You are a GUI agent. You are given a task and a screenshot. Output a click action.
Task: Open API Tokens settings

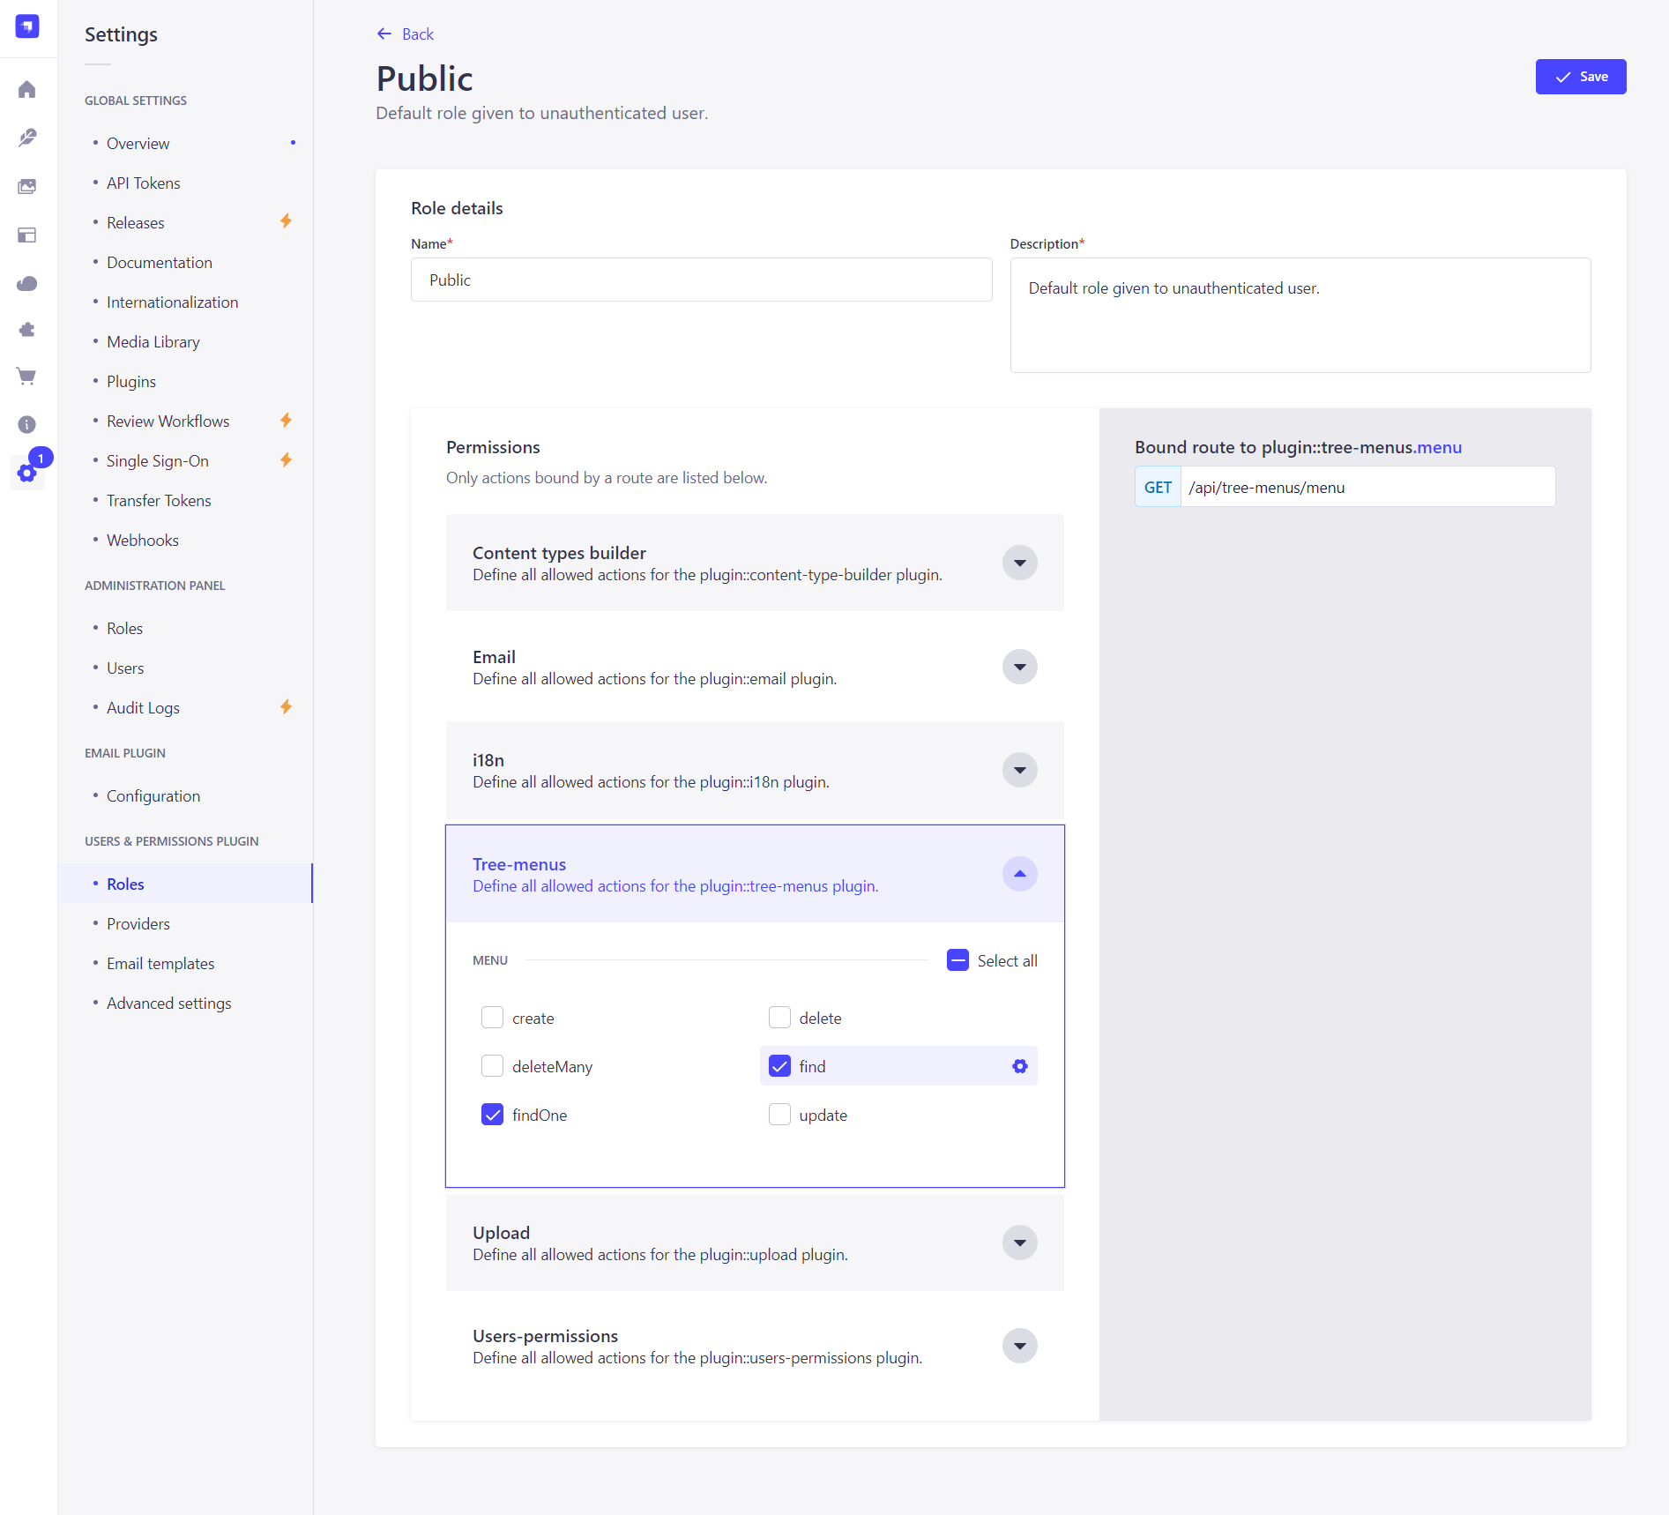143,183
